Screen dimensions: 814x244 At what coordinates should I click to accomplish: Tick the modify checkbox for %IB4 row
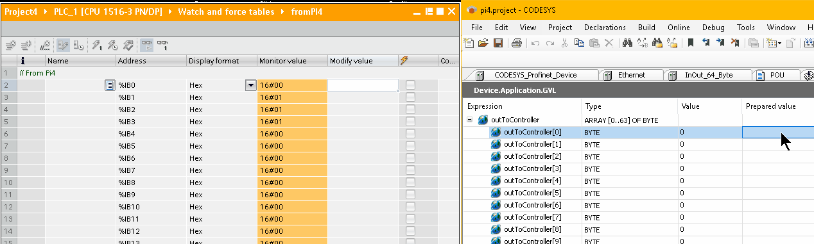[411, 134]
